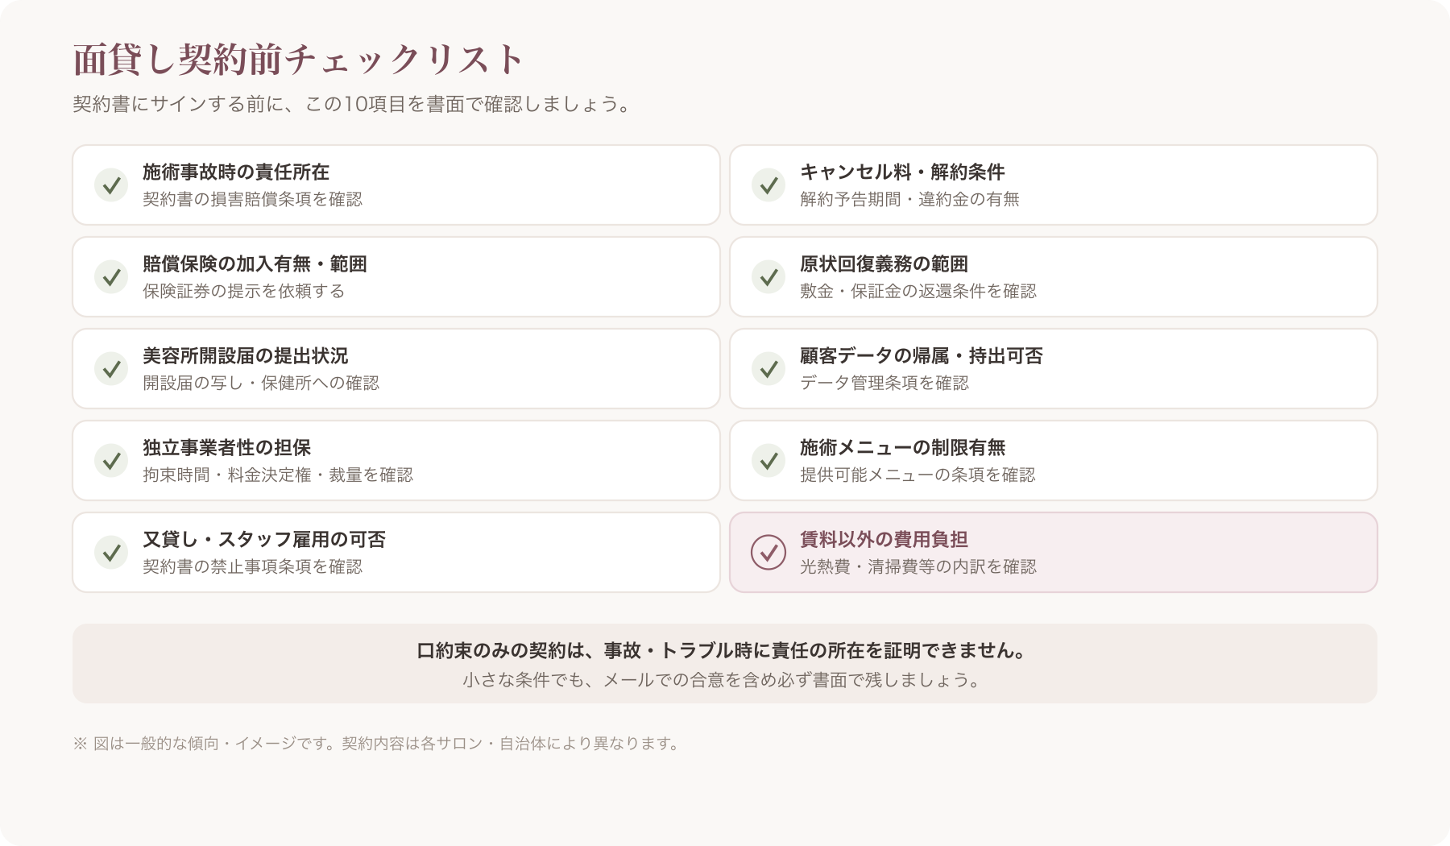The image size is (1450, 846).
Task: Click the heading 美容所開設届の提出状況
Action: (x=246, y=355)
